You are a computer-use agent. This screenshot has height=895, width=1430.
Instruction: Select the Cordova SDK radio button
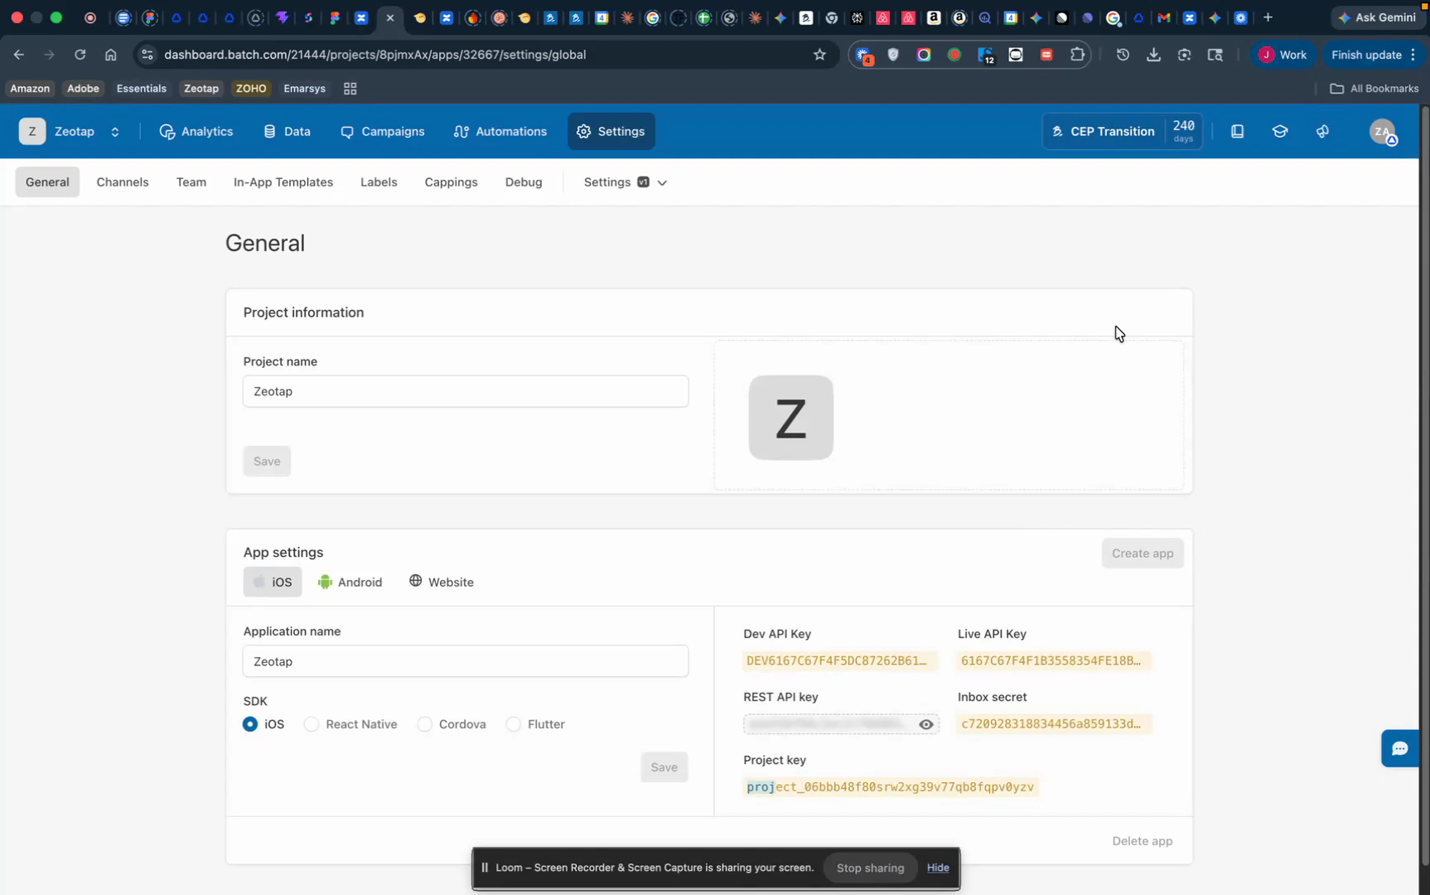tap(424, 724)
